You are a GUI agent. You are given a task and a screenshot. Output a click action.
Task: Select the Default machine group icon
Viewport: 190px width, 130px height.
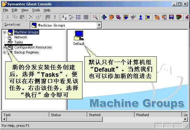tap(79, 36)
